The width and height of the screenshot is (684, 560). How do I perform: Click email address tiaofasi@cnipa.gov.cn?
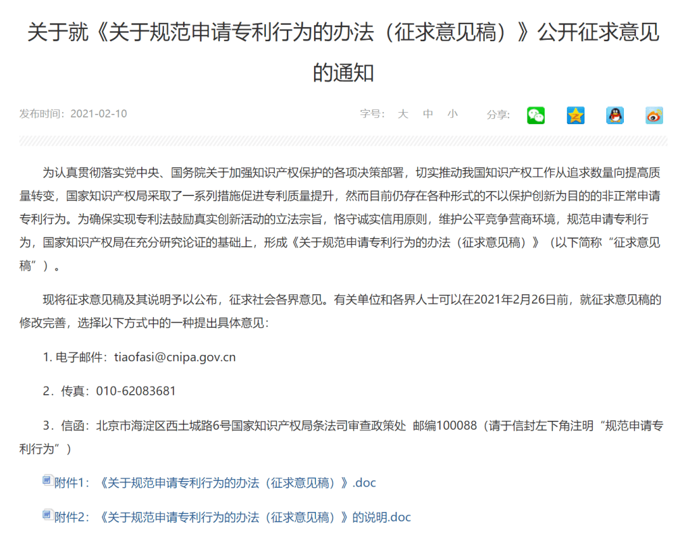[175, 358]
